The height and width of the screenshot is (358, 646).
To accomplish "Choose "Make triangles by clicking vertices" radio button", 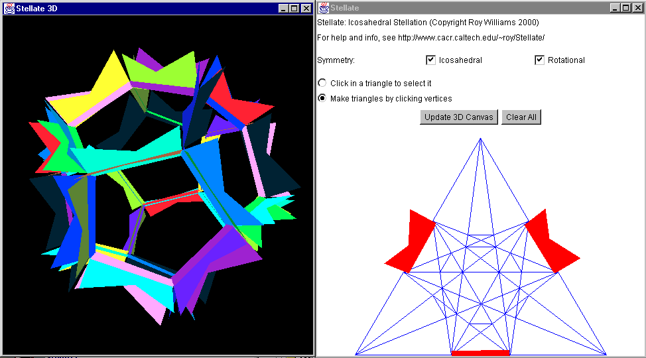I will (x=323, y=99).
